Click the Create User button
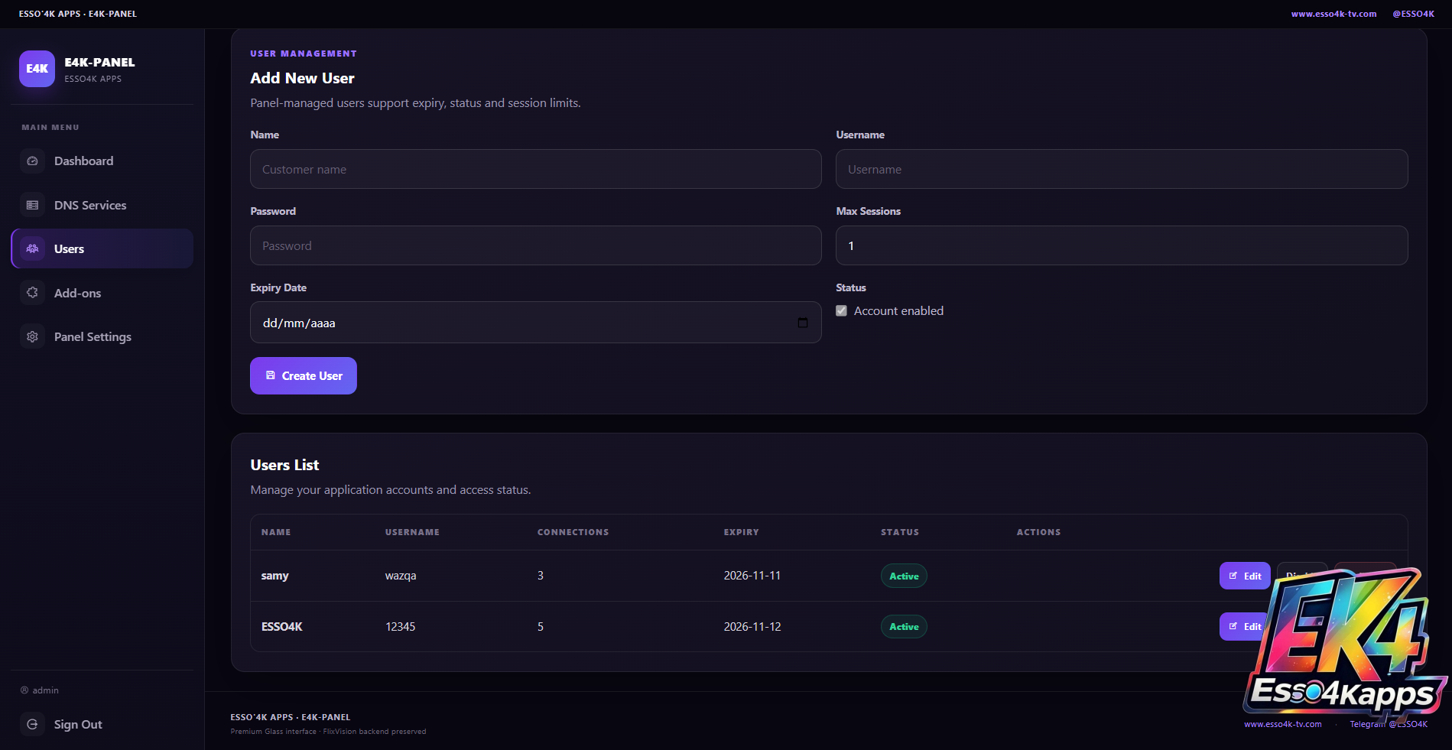 304,375
